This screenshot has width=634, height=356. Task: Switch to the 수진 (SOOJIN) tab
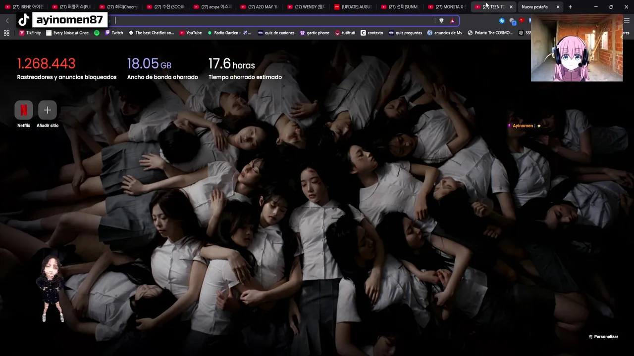click(166, 7)
